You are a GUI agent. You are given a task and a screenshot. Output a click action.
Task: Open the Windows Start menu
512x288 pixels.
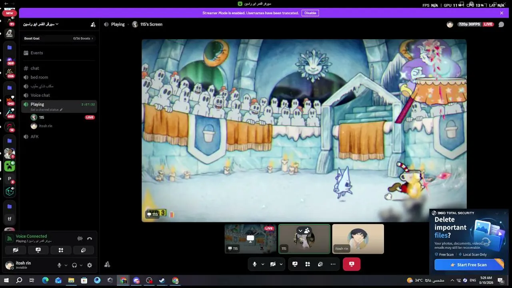6,280
